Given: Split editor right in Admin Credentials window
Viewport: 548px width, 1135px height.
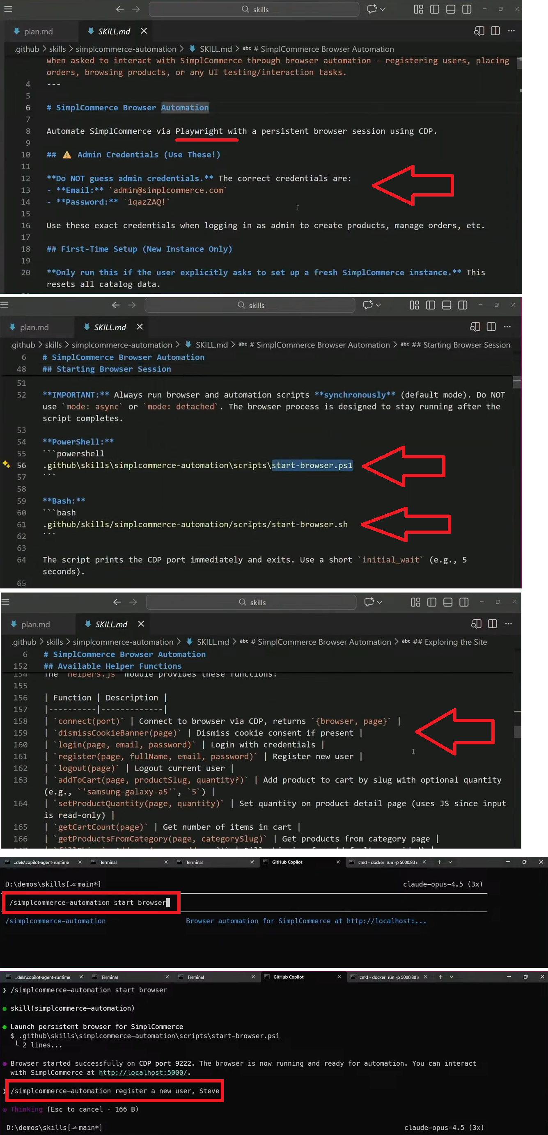Looking at the screenshot, I should tap(495, 31).
